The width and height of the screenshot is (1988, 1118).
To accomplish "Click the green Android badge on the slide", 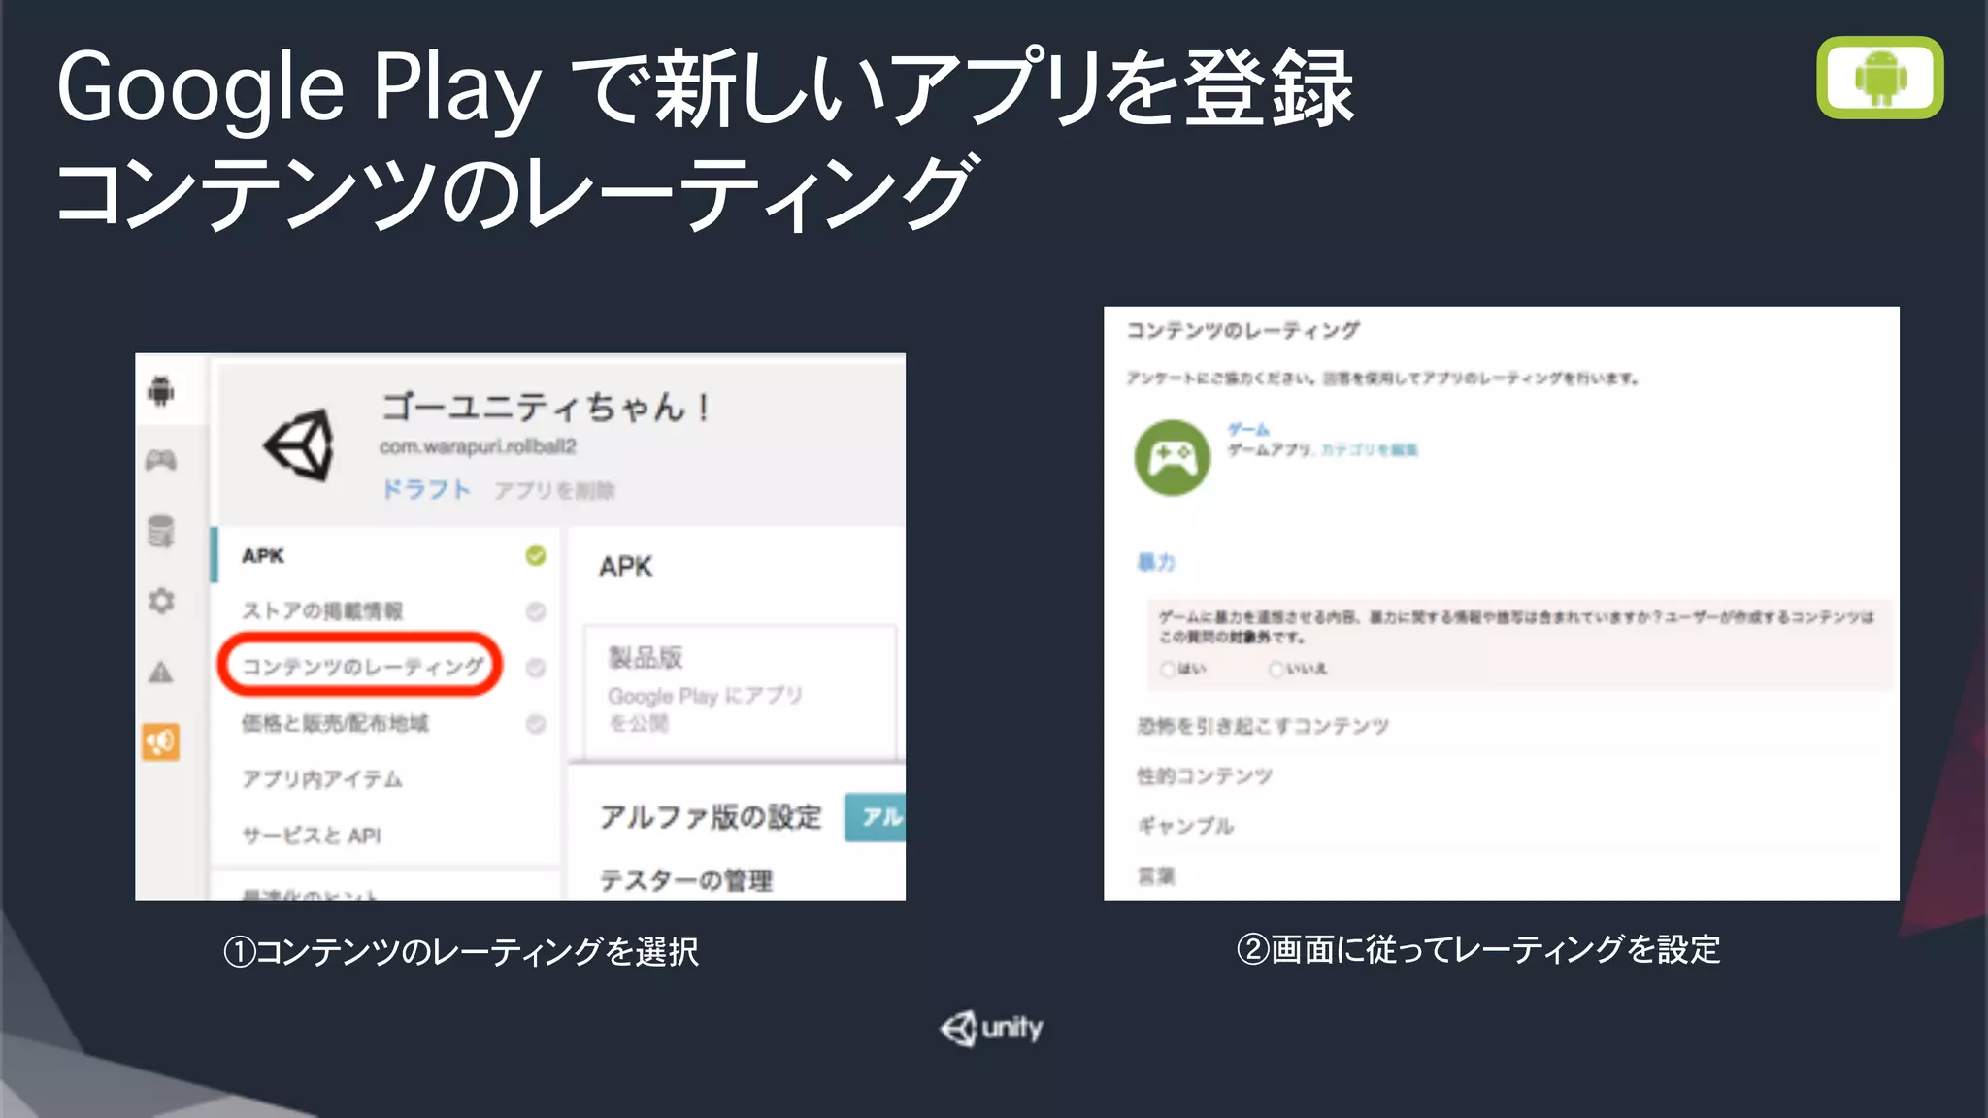I will (x=1880, y=78).
